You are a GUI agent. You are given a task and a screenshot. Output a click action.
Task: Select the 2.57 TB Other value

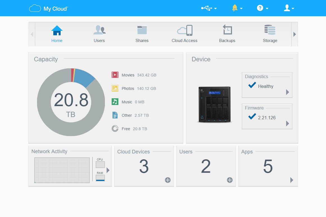[x=142, y=115]
